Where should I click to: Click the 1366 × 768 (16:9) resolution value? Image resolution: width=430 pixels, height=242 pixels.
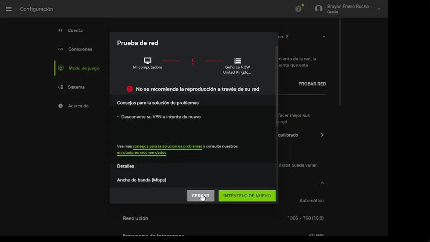pos(306,218)
